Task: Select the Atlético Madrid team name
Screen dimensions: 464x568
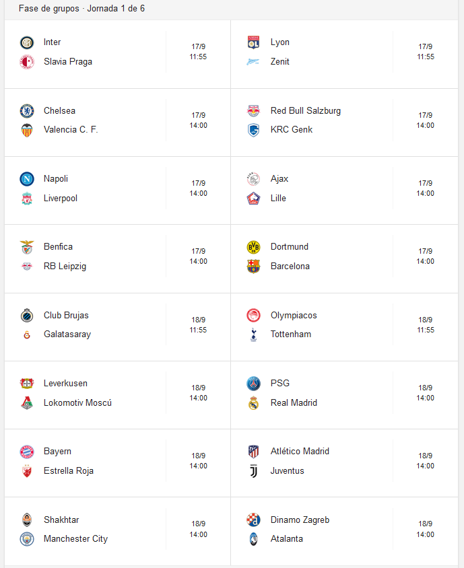Action: pos(300,451)
